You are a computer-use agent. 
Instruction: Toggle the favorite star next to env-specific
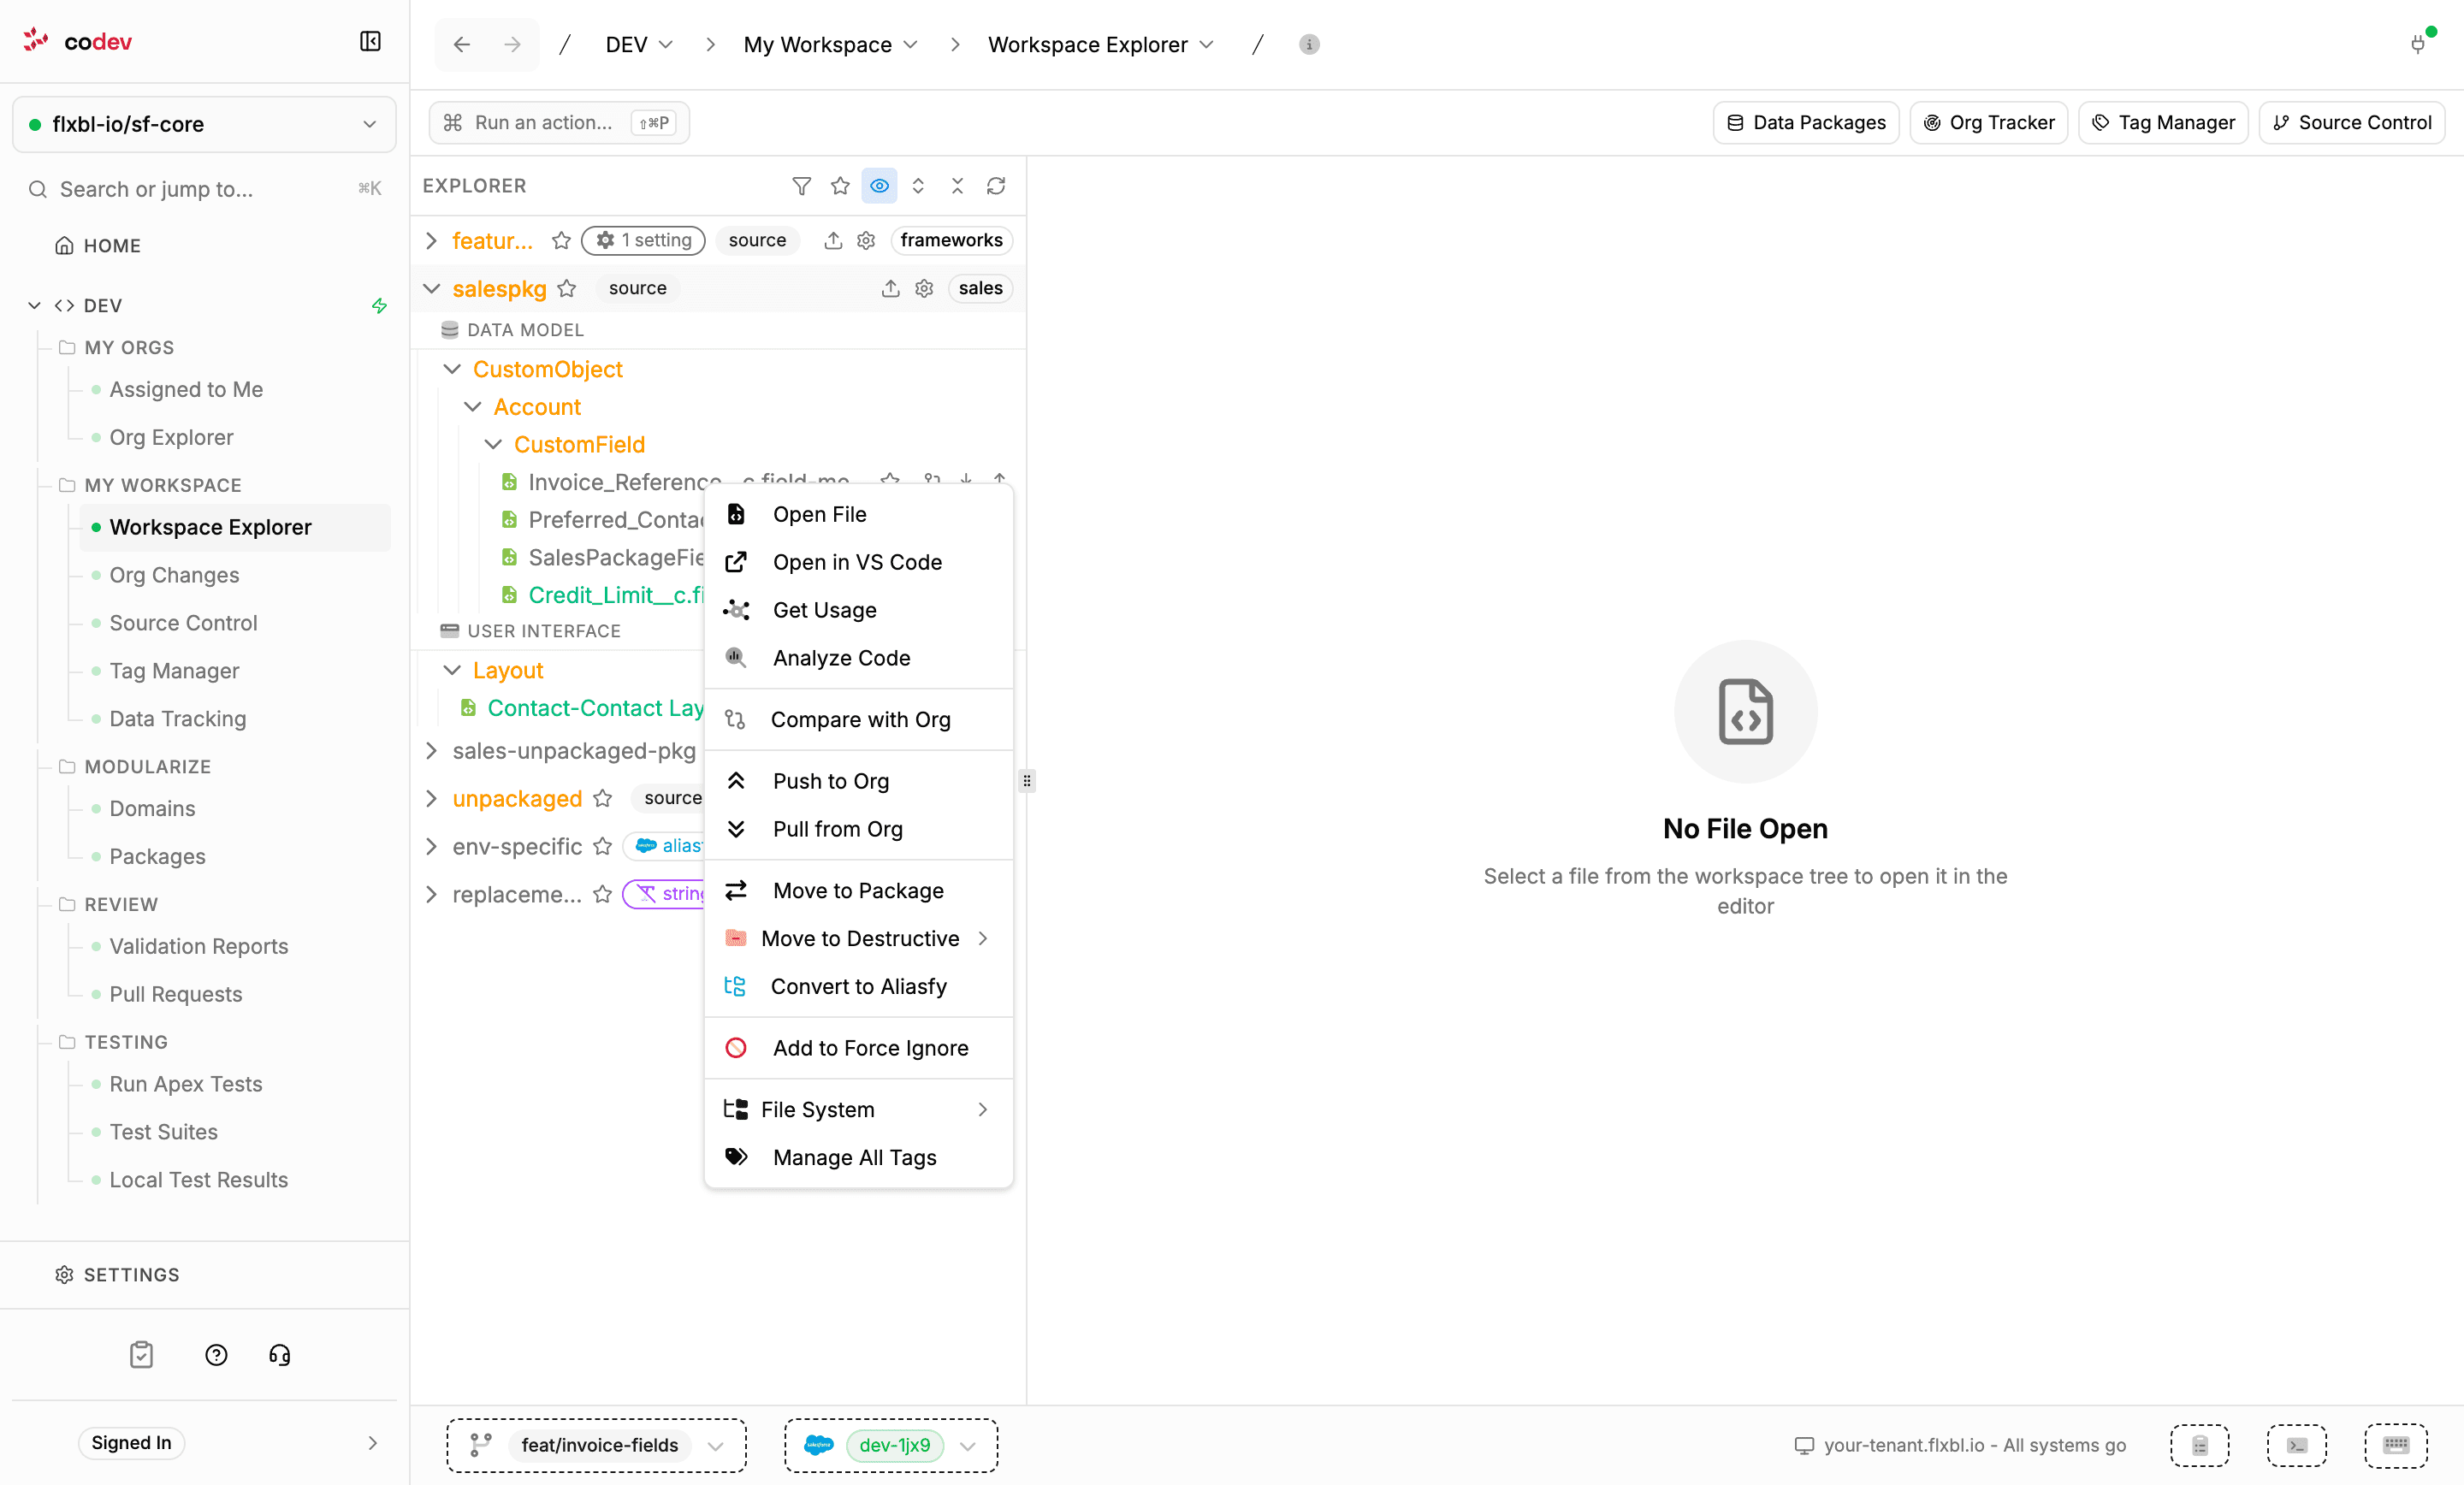click(x=602, y=846)
